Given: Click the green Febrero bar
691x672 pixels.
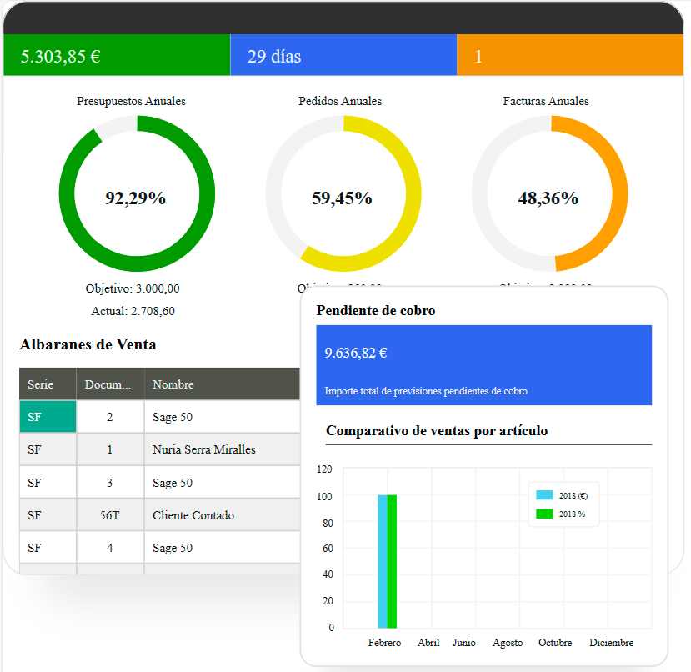Looking at the screenshot, I should pyautogui.click(x=392, y=561).
